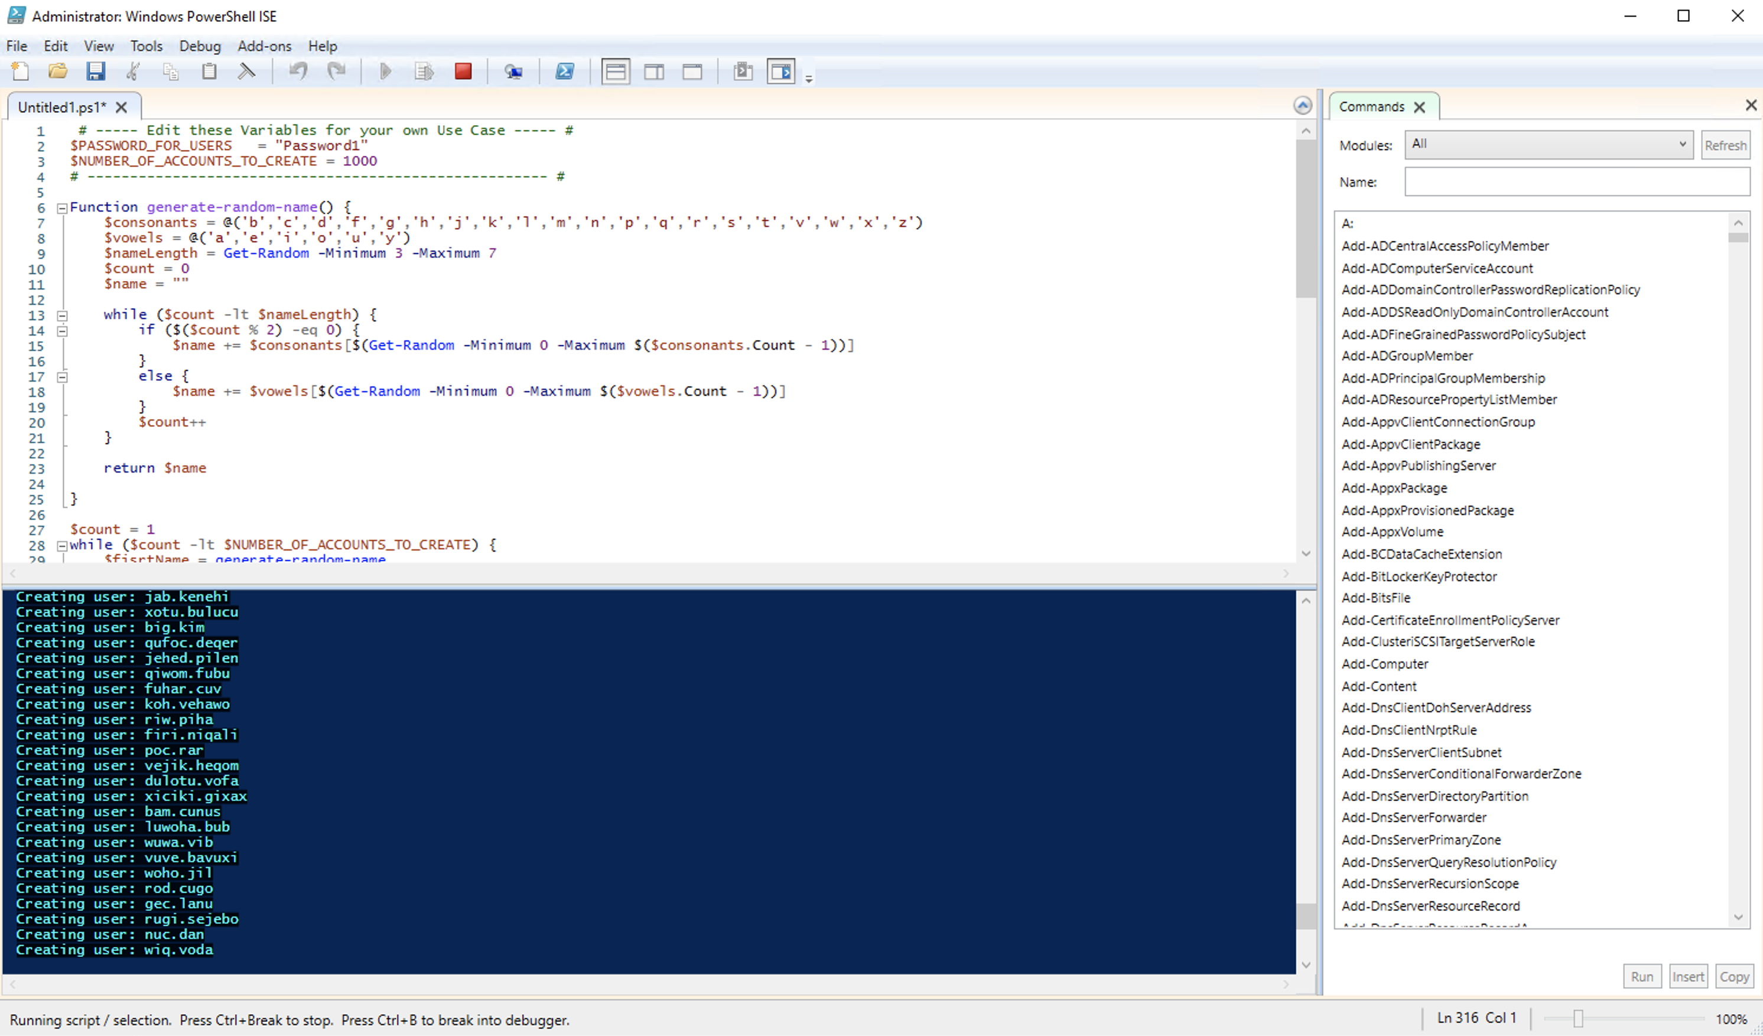Image resolution: width=1763 pixels, height=1036 pixels.
Task: Click the New Script toolbar icon
Action: 21,71
